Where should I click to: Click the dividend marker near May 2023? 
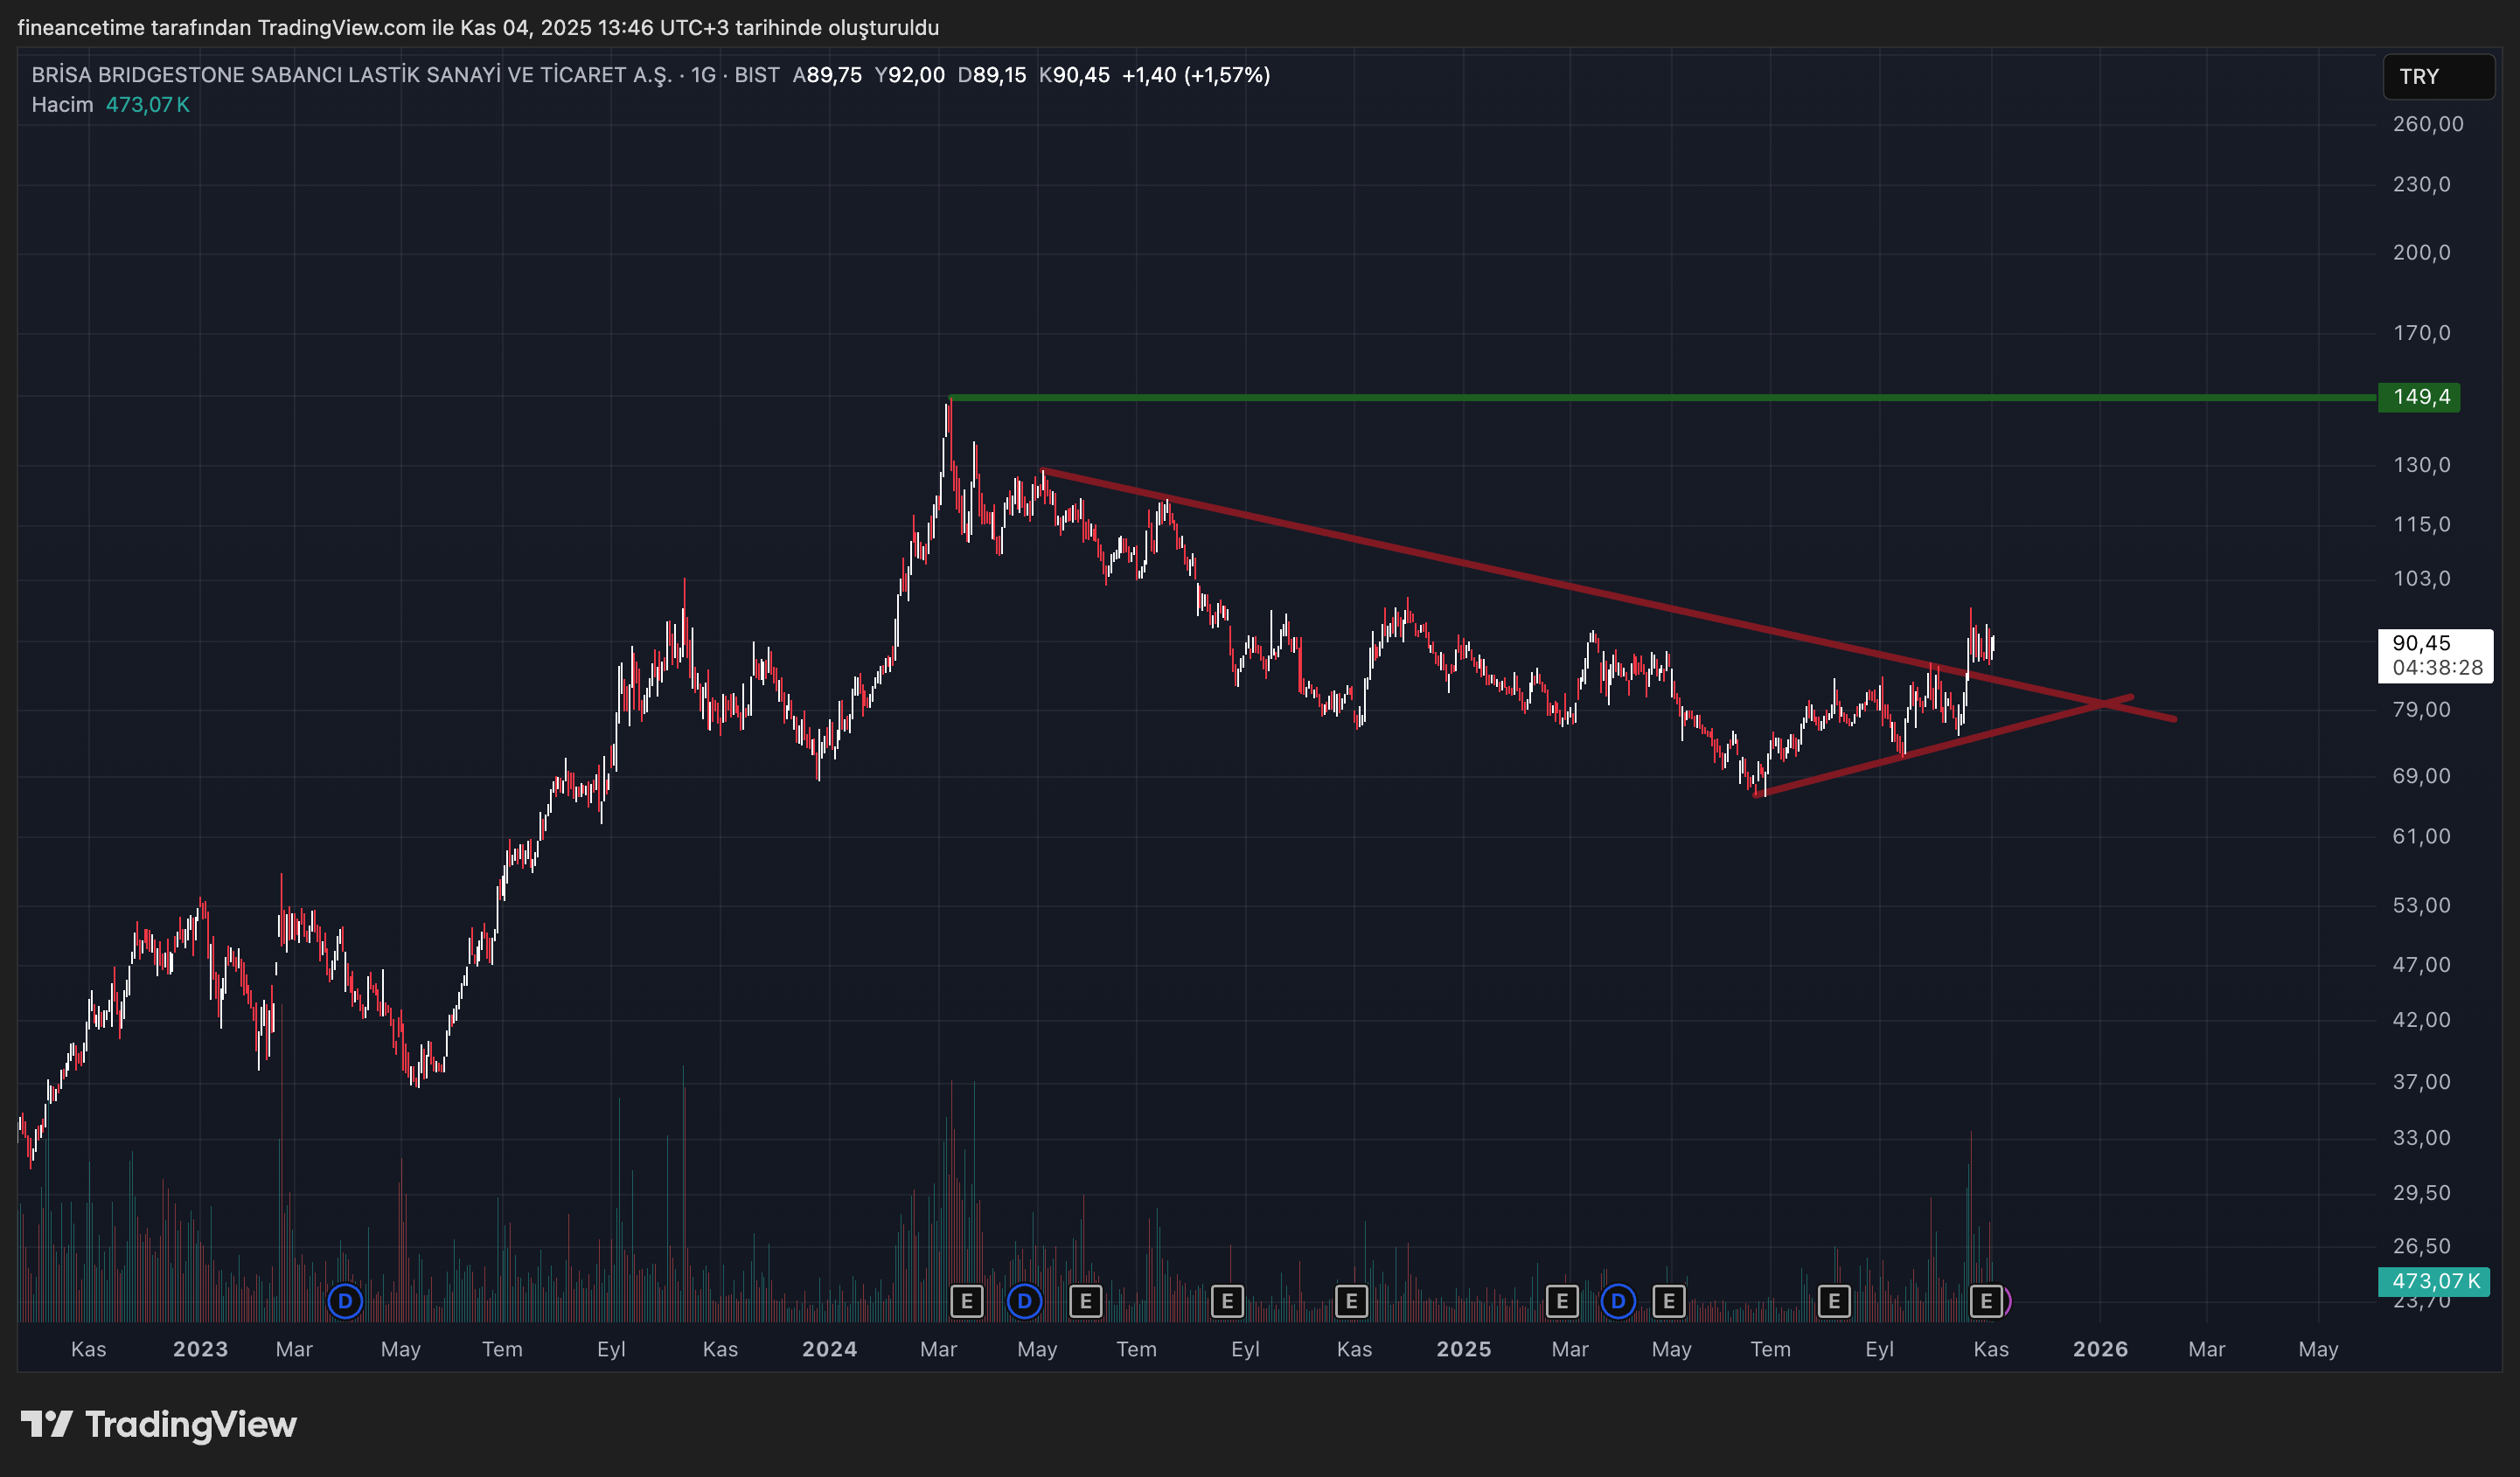pyautogui.click(x=345, y=1301)
